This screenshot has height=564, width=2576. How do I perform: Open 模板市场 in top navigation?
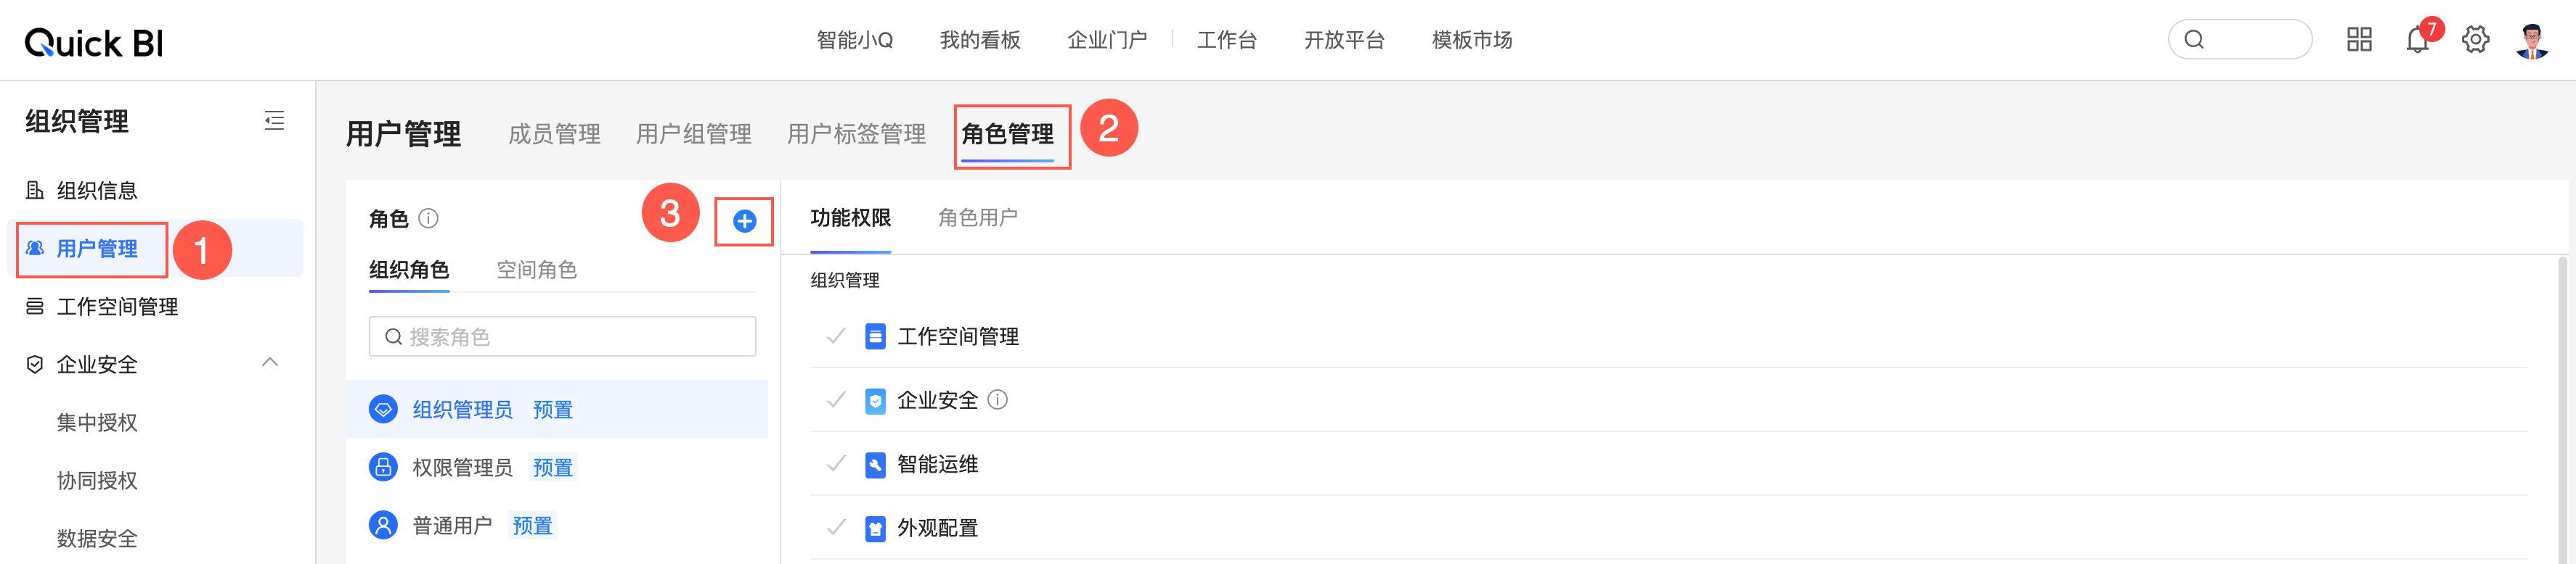click(x=1471, y=40)
